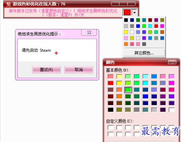
Task: Click the 重试(R) button
Action: coord(47,70)
